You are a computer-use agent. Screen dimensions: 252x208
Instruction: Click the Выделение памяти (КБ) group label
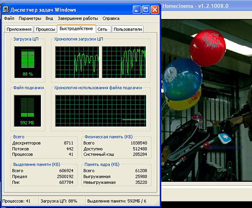(x=37, y=164)
